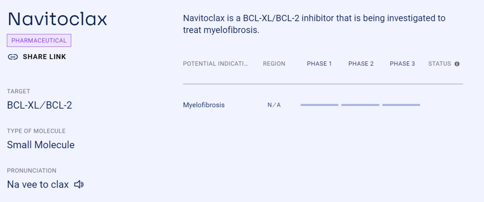Click the Phase 2 progress bar segment
484x202 pixels.
[x=360, y=105]
